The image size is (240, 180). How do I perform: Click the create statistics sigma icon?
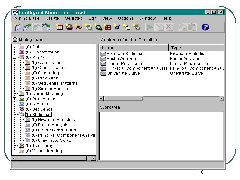click(x=117, y=27)
